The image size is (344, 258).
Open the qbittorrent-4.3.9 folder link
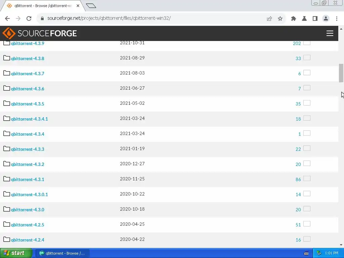28,43
